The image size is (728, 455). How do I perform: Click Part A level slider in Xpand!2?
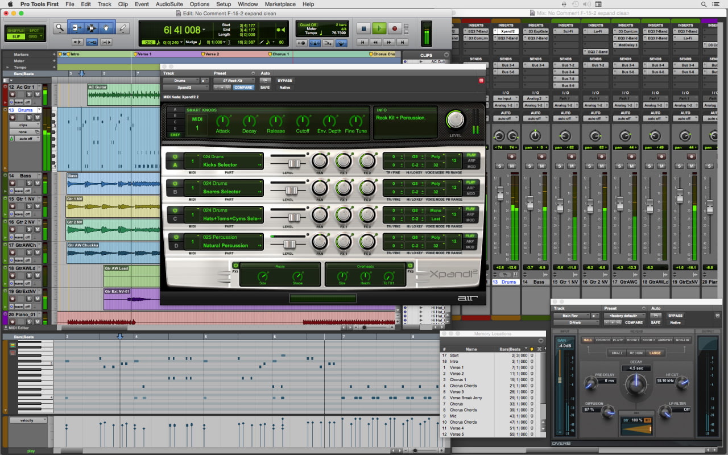pos(294,163)
